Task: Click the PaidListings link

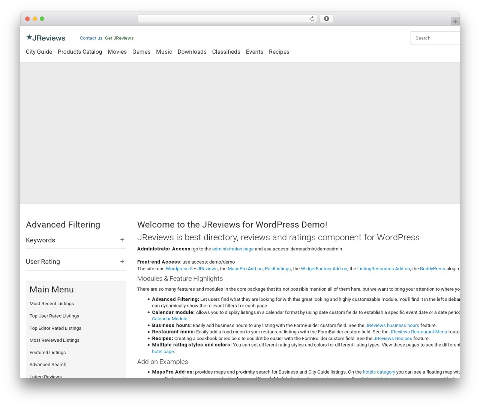Action: pyautogui.click(x=278, y=269)
